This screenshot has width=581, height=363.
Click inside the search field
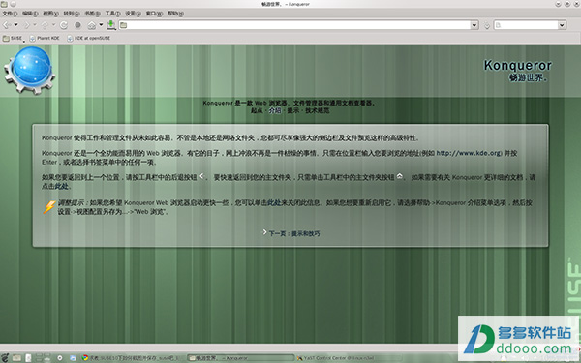click(x=530, y=25)
